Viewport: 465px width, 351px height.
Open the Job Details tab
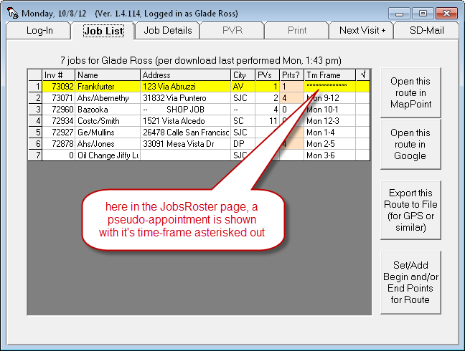click(167, 30)
